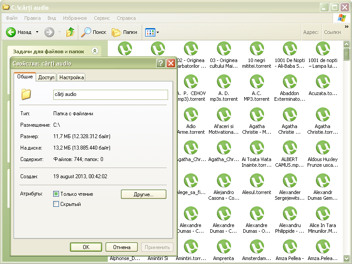
Task: Select 'Alexandru Philippide' torrent icon
Action: click(290, 213)
